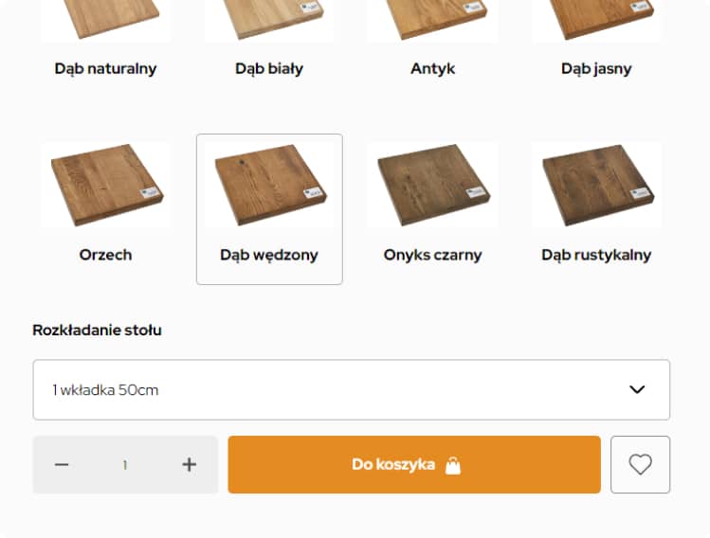Click the shopping bag icon
Viewport: 710px width, 538px height.
tap(453, 465)
